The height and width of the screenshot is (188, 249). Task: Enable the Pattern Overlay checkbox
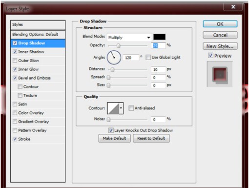15,130
